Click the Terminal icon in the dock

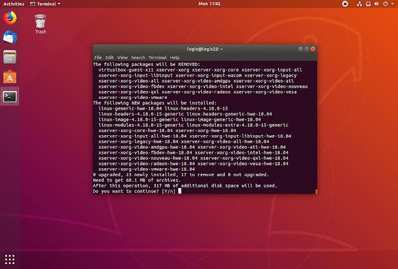[x=11, y=96]
